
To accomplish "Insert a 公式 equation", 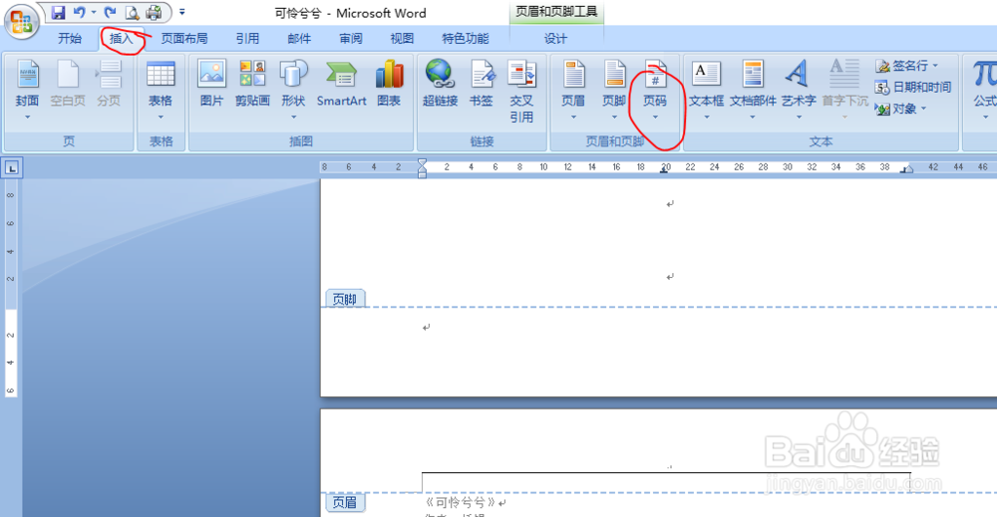I will (x=983, y=89).
